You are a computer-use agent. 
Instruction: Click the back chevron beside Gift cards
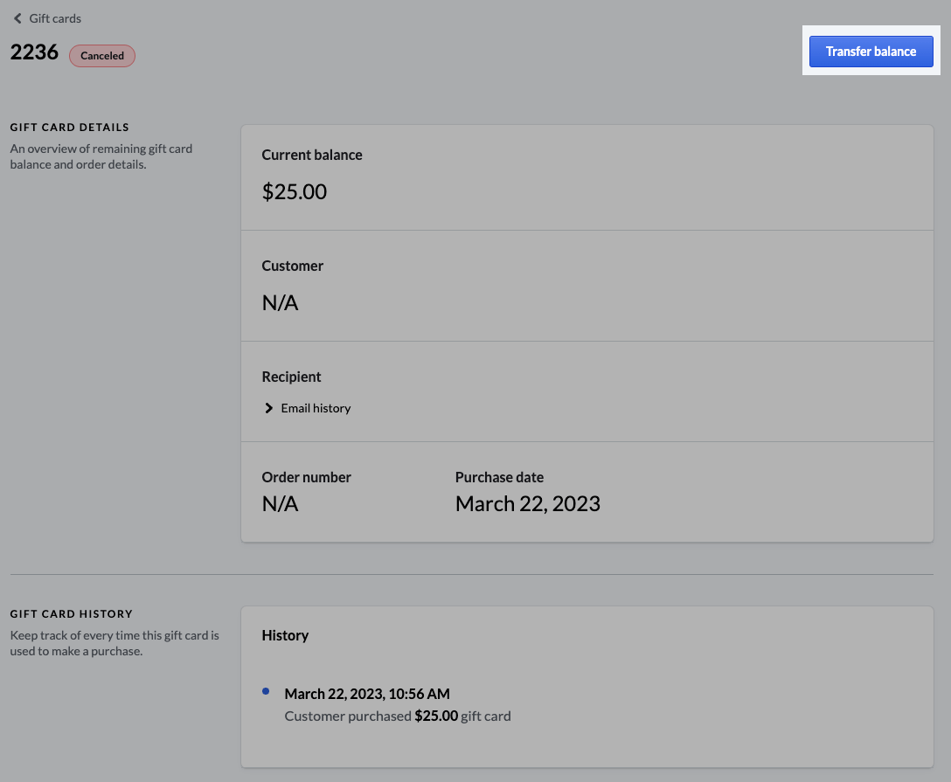pos(17,18)
